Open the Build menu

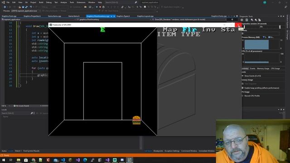click(x=41, y=2)
